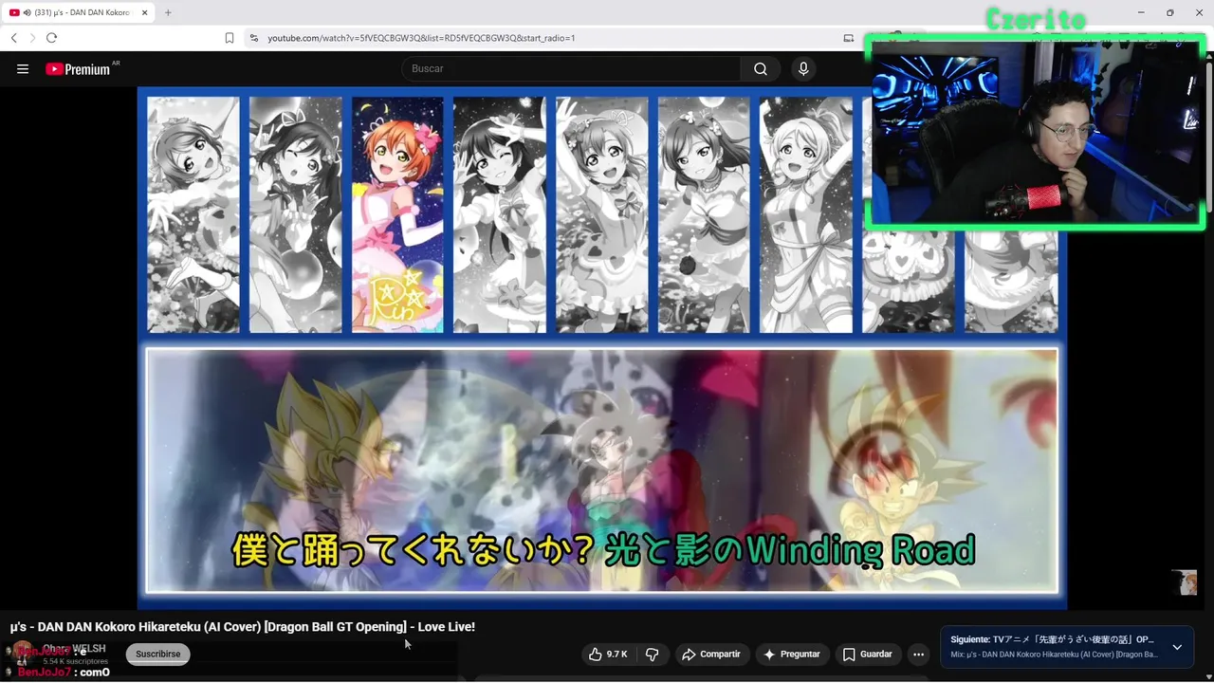Viewport: 1214px width, 683px height.
Task: Click the video title text
Action: (243, 627)
